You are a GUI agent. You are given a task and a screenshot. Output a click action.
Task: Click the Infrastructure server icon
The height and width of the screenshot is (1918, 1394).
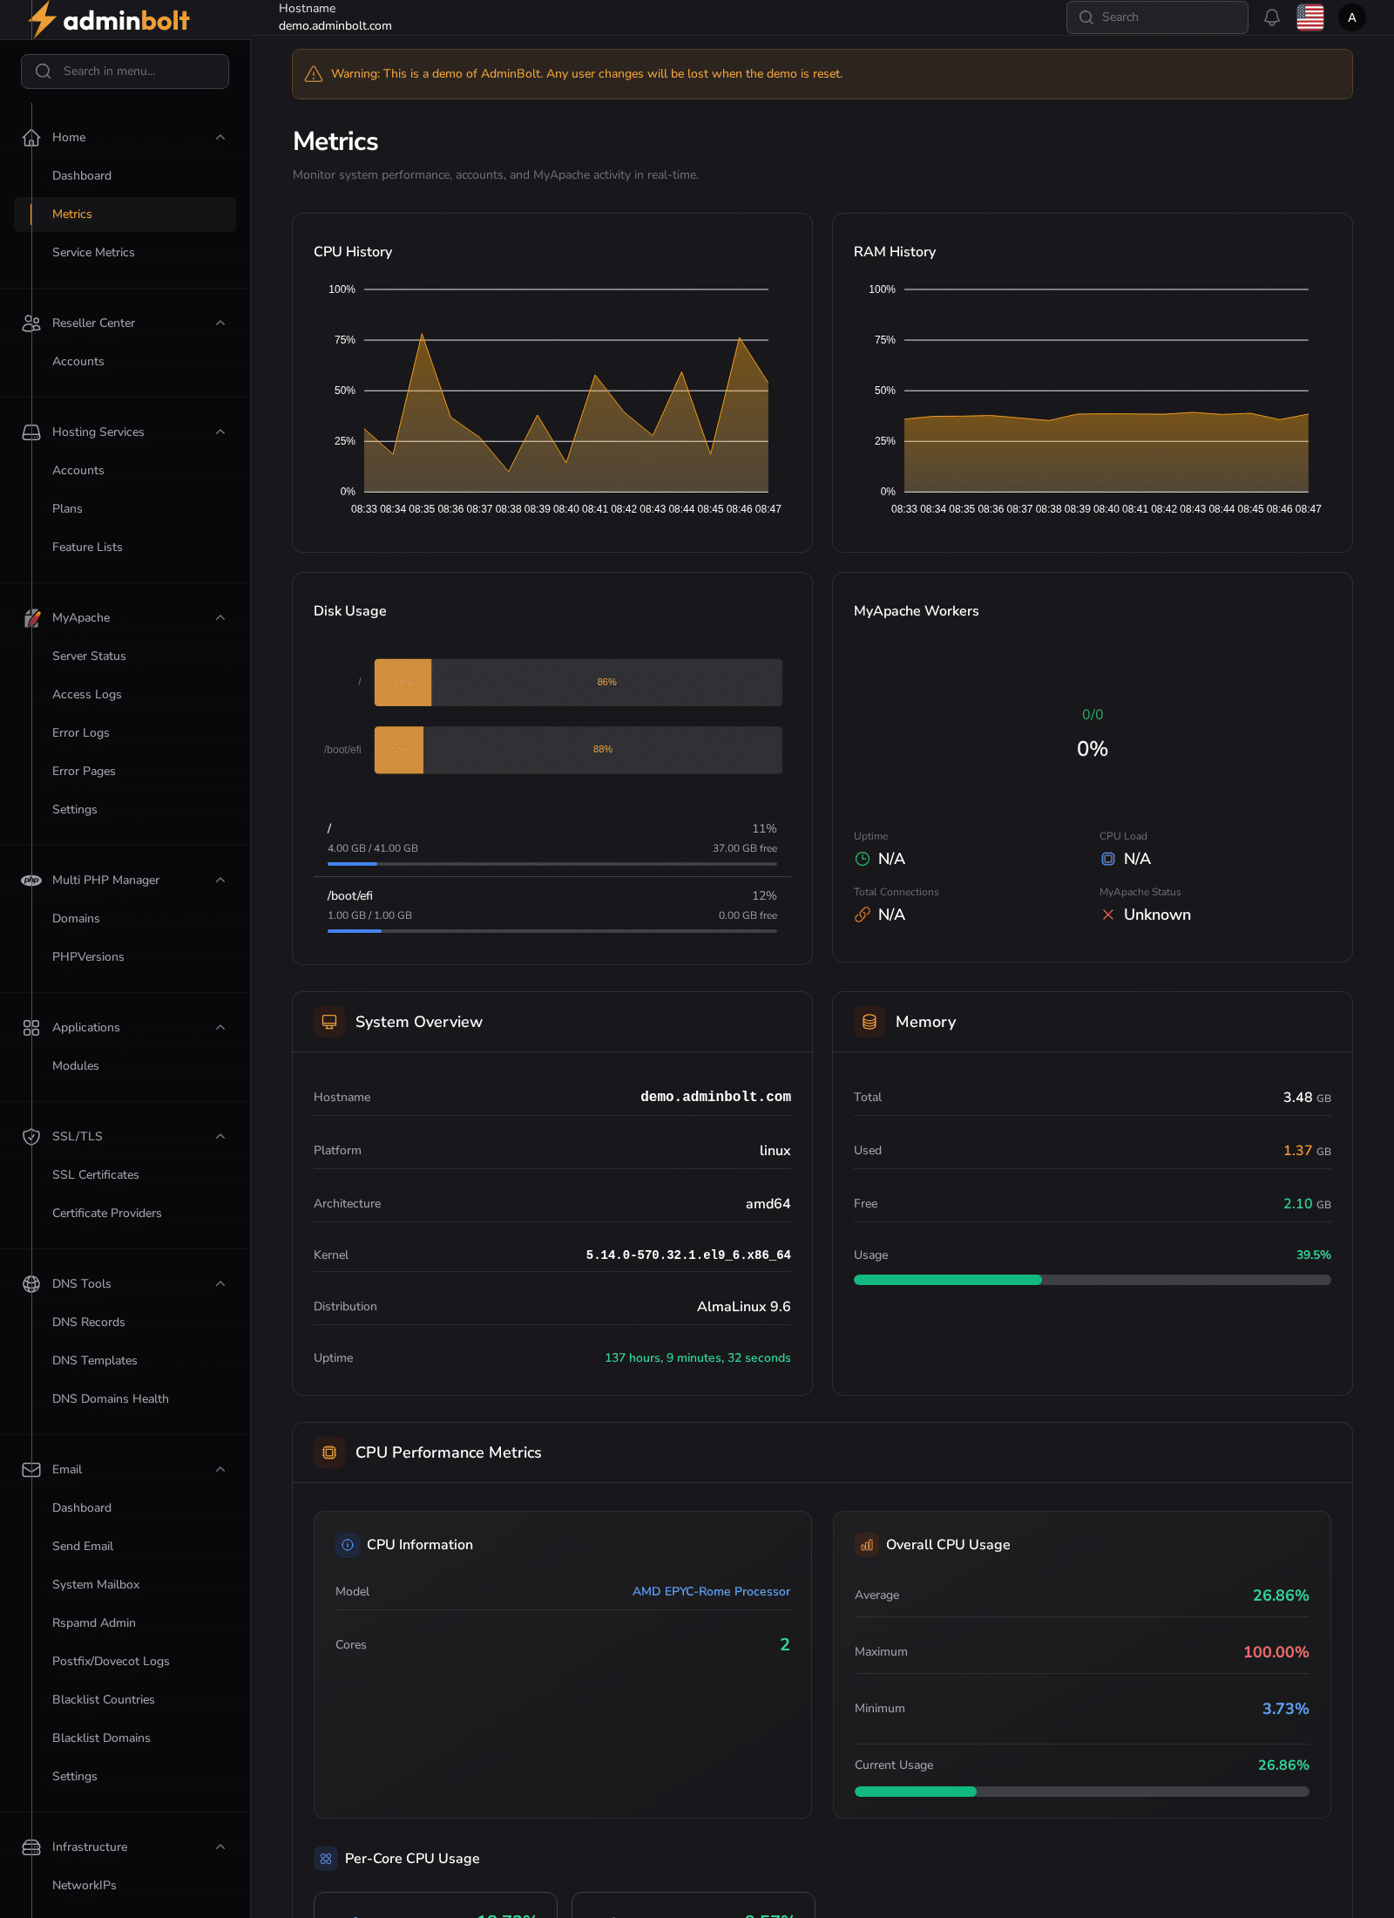[x=31, y=1847]
